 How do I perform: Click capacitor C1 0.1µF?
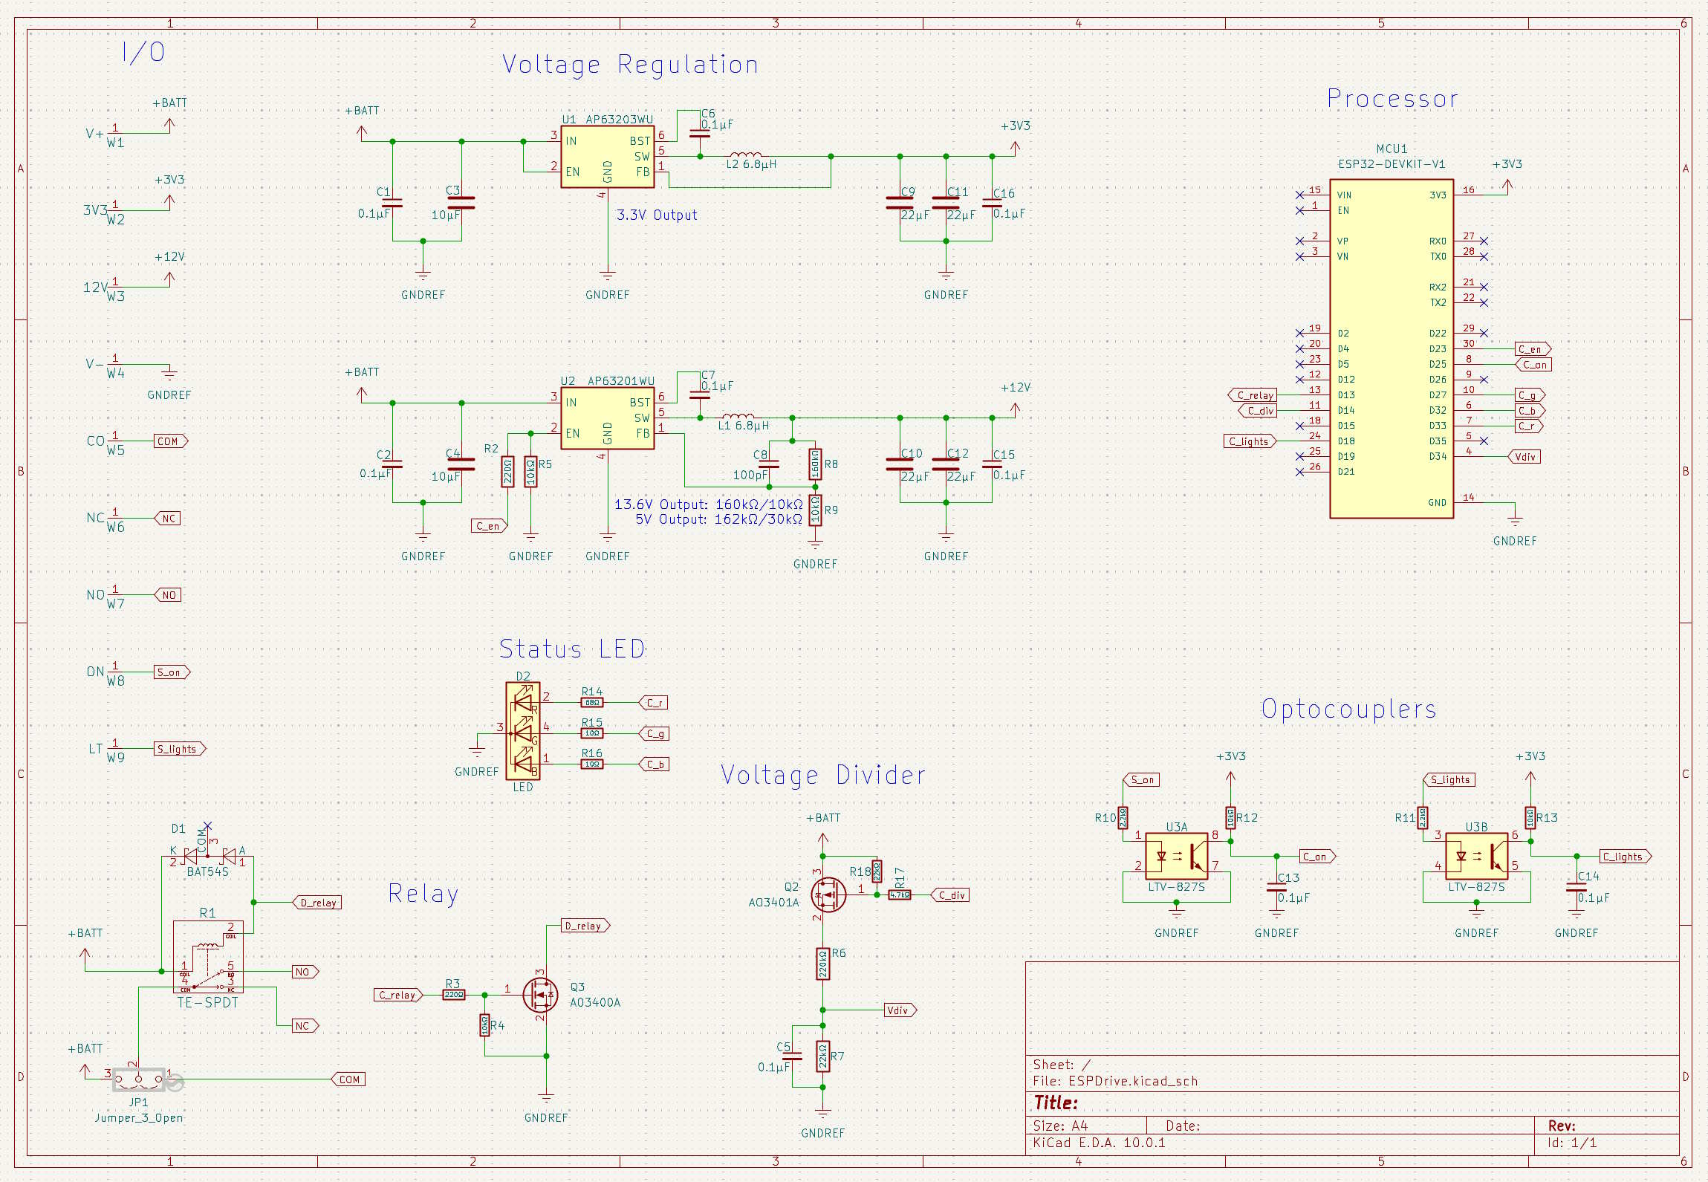pyautogui.click(x=392, y=203)
